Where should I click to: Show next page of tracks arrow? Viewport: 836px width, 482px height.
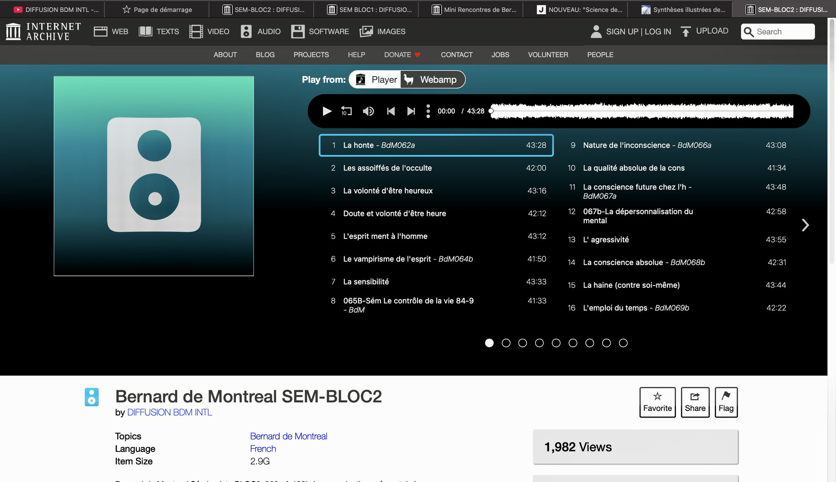[805, 225]
